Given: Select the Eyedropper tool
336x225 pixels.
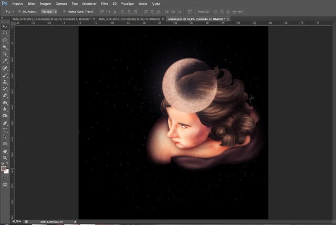Looking at the screenshot, I should click(5, 61).
